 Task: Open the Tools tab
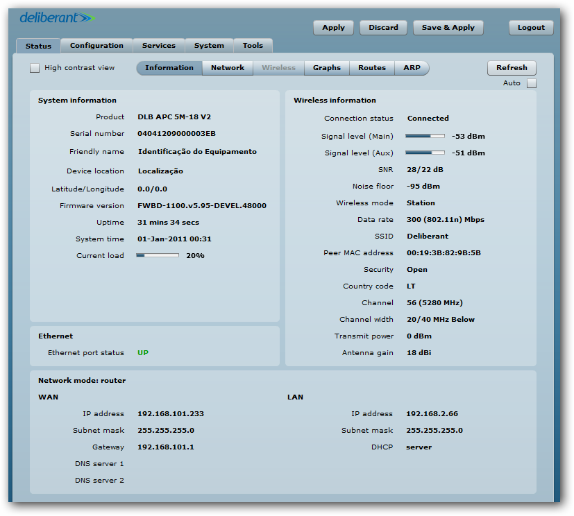tap(253, 44)
